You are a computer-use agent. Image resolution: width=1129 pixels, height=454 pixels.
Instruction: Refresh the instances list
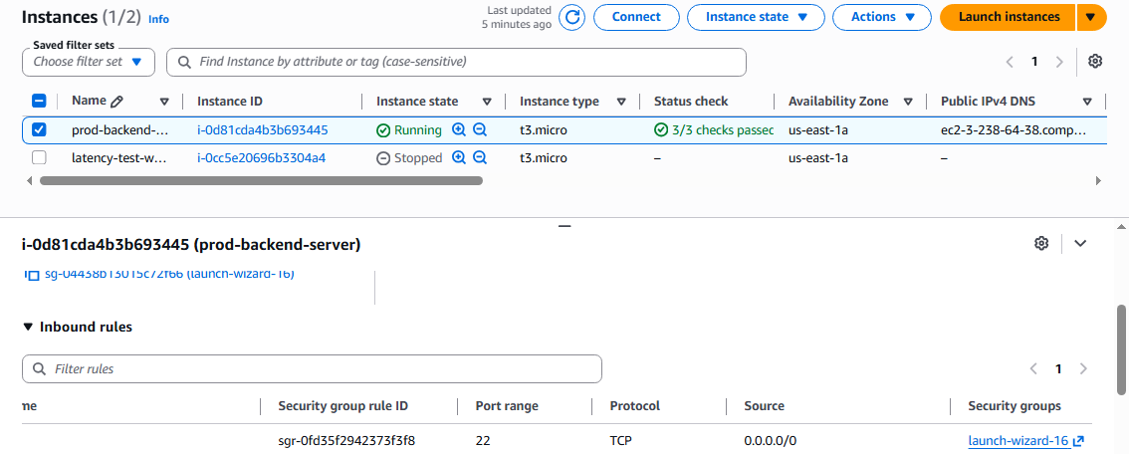point(572,17)
